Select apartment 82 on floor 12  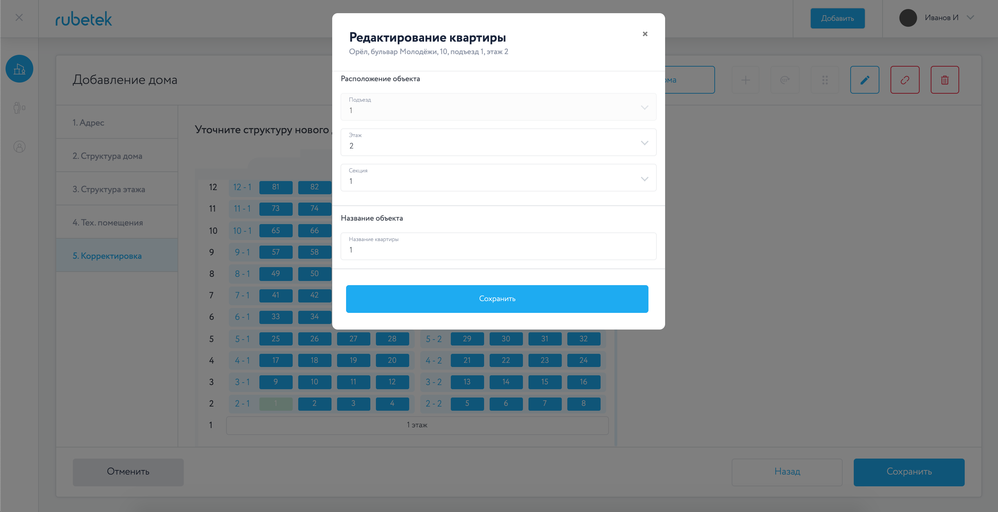pos(314,187)
